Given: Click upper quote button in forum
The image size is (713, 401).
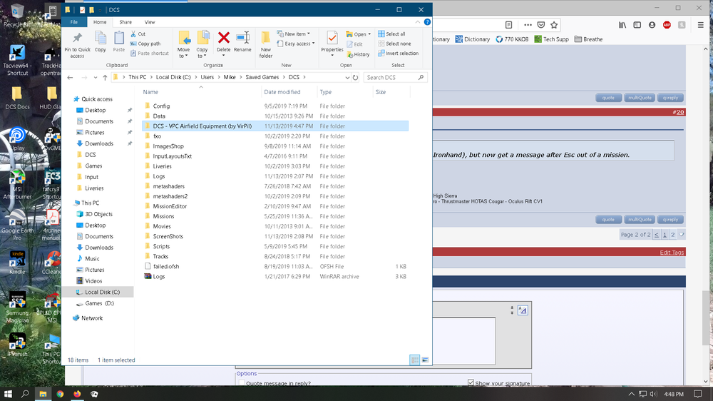Looking at the screenshot, I should click(x=608, y=98).
